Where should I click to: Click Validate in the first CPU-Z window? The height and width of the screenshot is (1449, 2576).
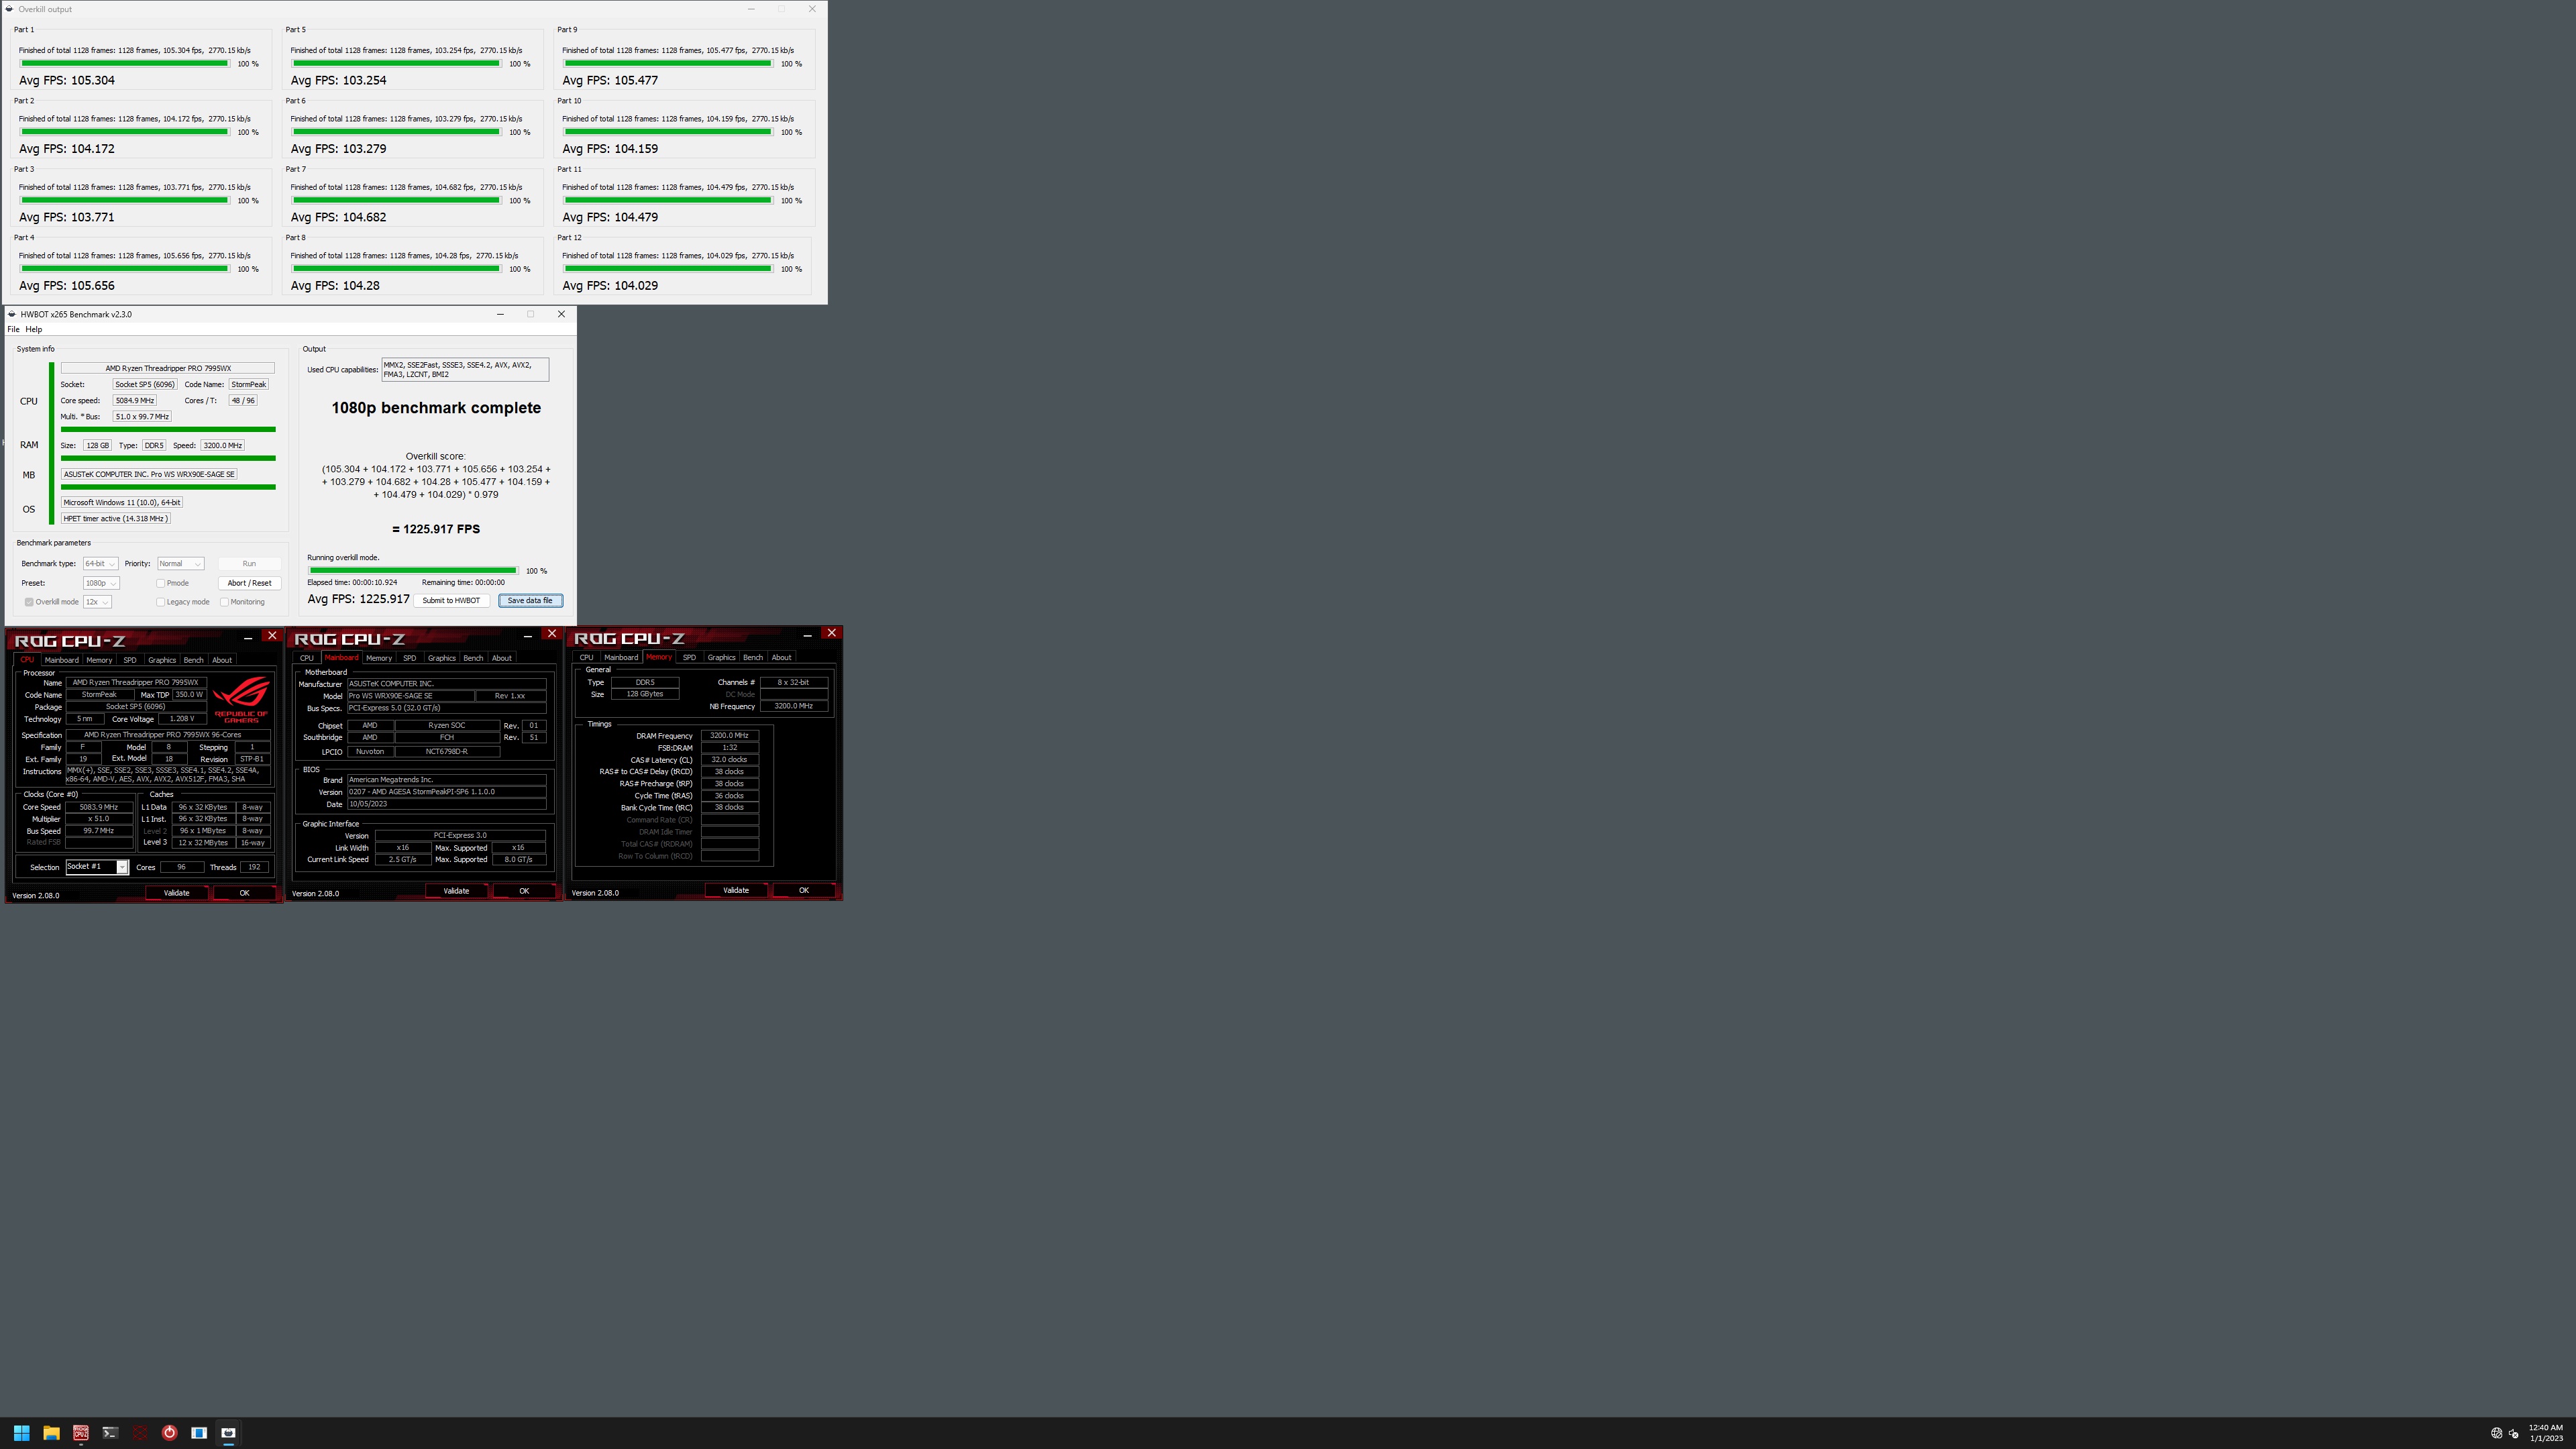coord(176,893)
